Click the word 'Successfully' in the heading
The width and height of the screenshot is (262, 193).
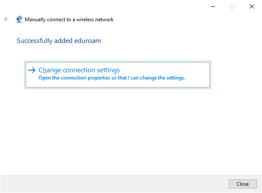click(34, 41)
